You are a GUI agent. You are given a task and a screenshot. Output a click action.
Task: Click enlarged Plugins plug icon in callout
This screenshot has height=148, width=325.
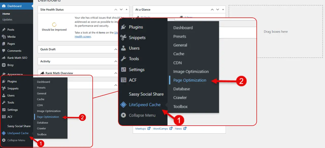[x=123, y=27]
